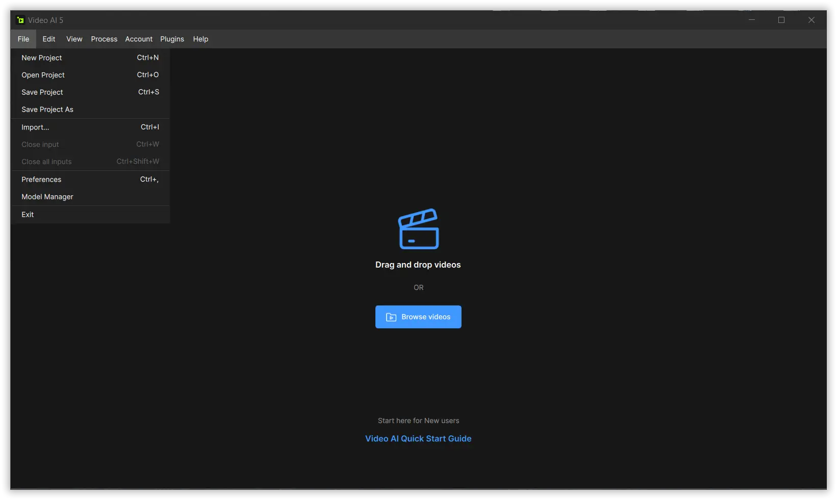The height and width of the screenshot is (500, 837).
Task: Click the Browse videos button
Action: pos(418,317)
